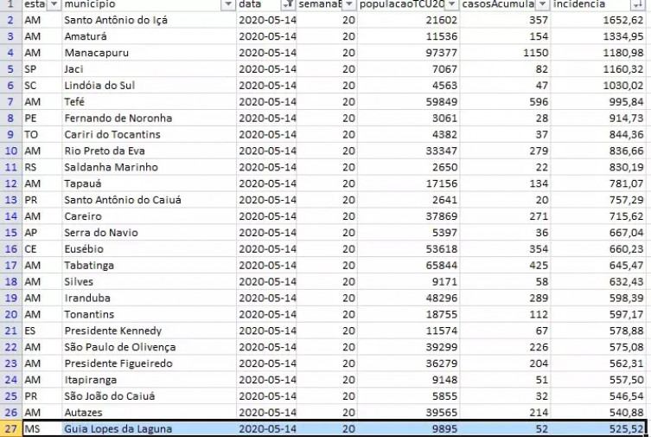Click the cell Rio Preto da Eva
651x437 pixels.
tap(150, 151)
